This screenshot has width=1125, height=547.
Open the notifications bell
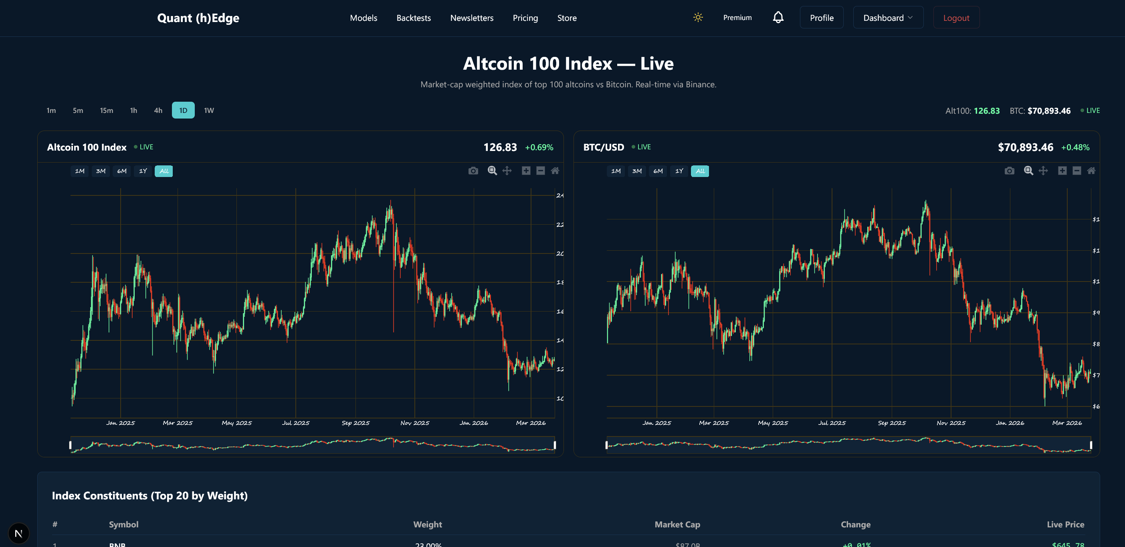[778, 18]
